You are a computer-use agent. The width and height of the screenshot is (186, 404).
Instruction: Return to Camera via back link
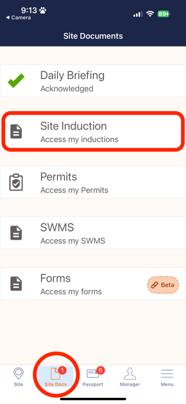click(18, 18)
